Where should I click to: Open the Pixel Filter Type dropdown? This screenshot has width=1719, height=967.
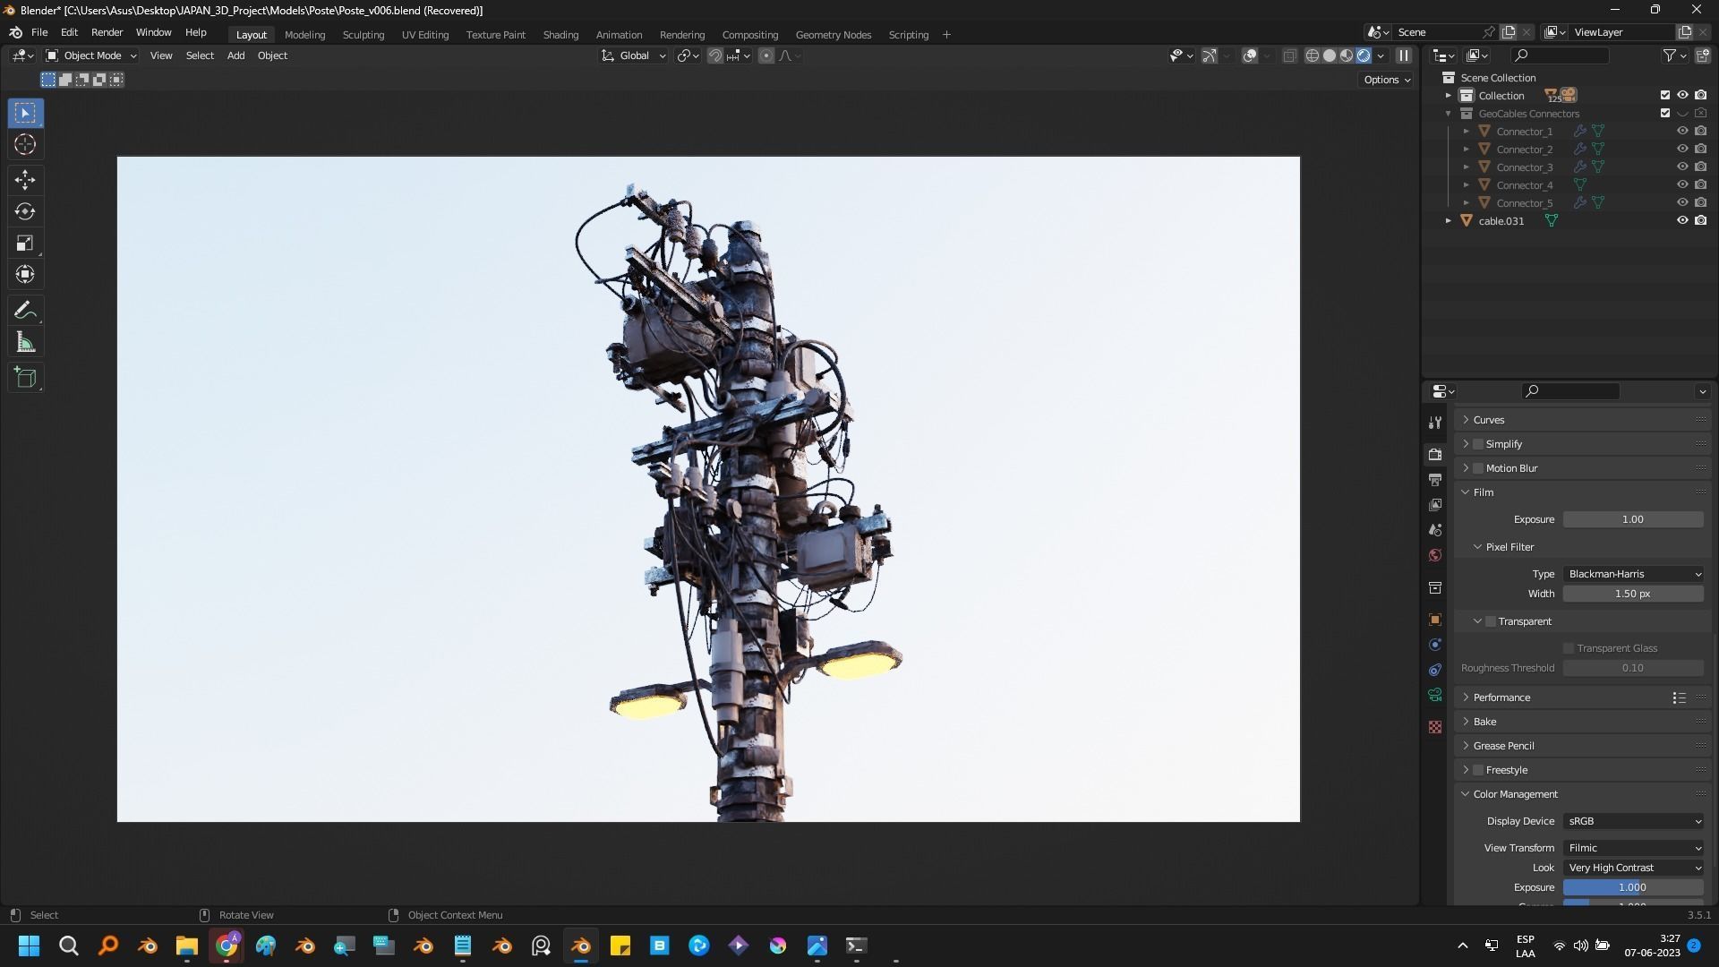1633,574
